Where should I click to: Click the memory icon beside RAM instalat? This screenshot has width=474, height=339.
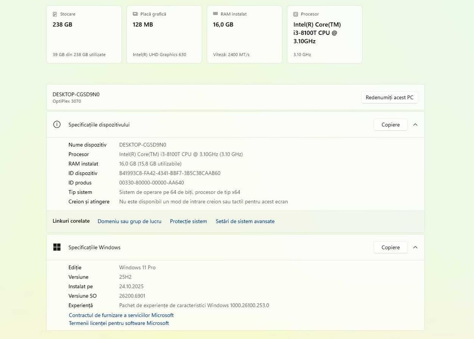coord(216,14)
